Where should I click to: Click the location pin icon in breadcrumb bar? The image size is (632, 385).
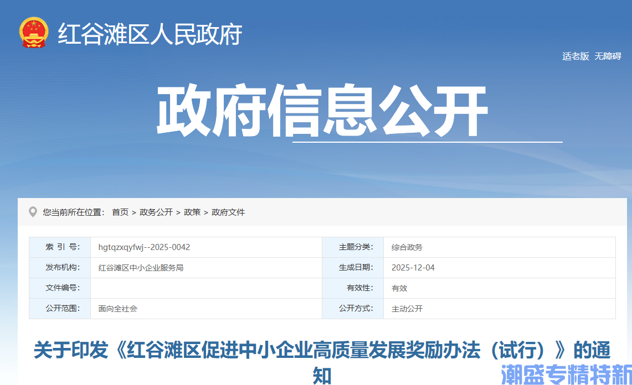click(x=33, y=212)
